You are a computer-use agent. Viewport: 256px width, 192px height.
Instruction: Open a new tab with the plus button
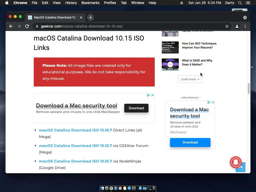[90, 17]
